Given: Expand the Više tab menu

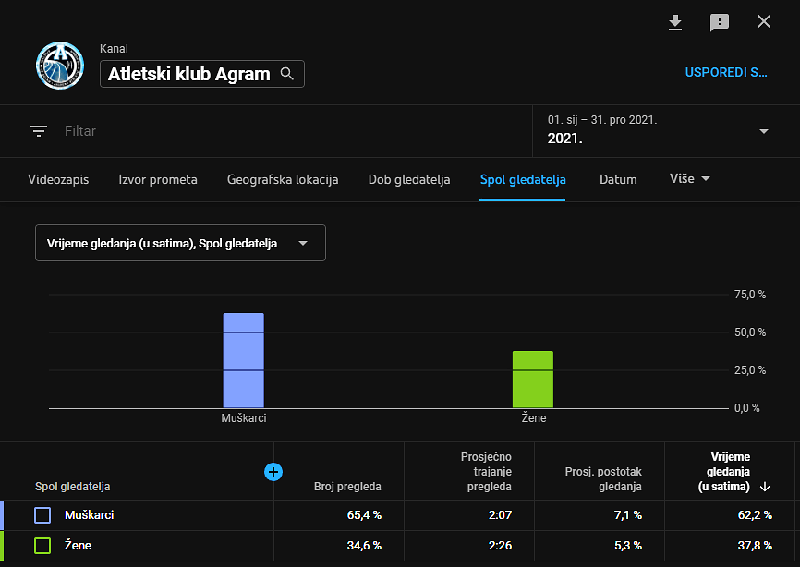Looking at the screenshot, I should tap(689, 179).
